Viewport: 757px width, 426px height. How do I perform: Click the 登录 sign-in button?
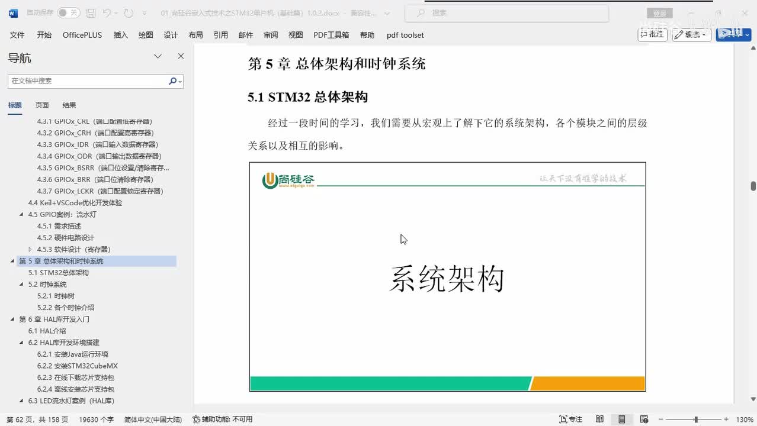(x=659, y=13)
